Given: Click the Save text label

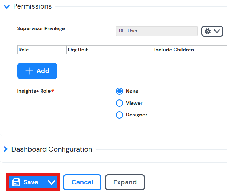Looking at the screenshot, I should click(x=31, y=182).
